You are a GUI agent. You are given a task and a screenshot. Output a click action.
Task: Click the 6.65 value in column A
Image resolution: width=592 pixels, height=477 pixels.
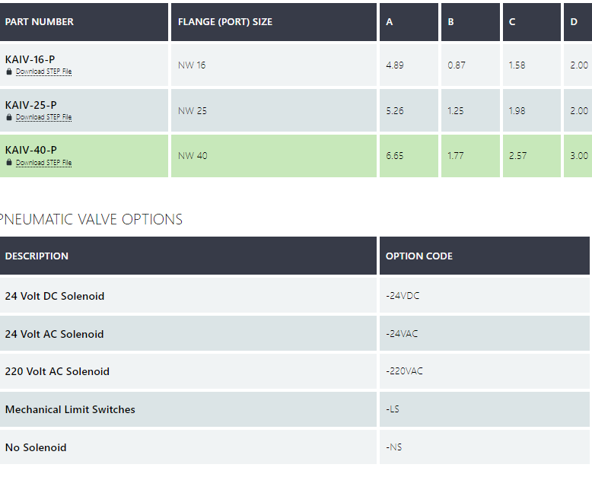pos(395,156)
